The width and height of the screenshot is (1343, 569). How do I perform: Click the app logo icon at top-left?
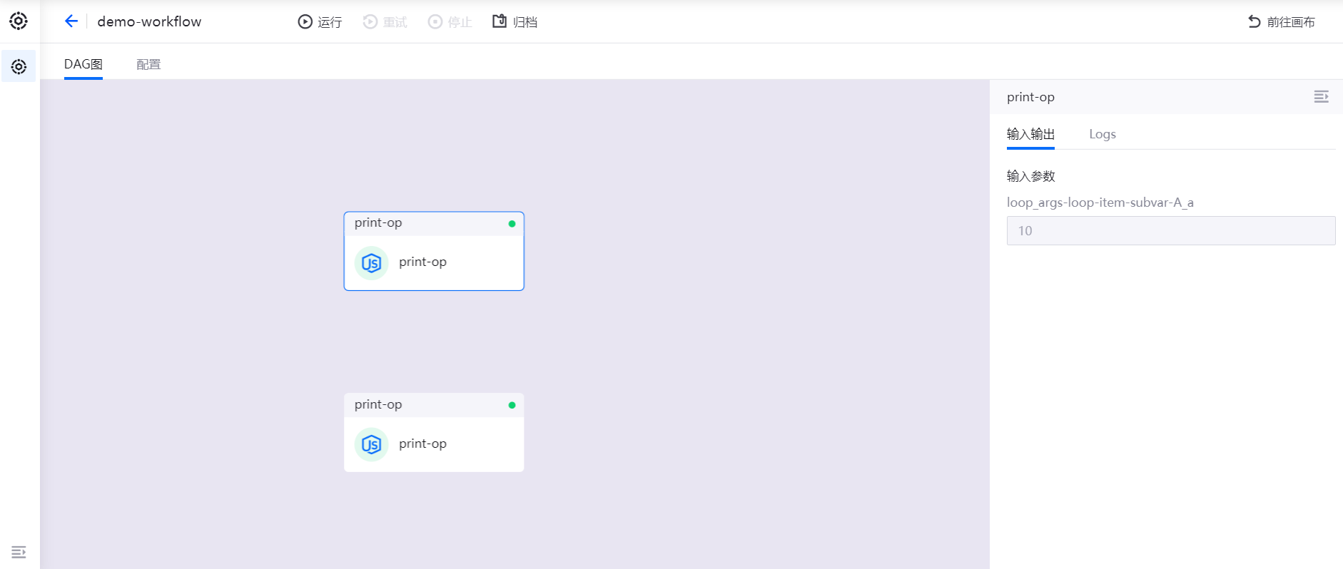pyautogui.click(x=19, y=21)
